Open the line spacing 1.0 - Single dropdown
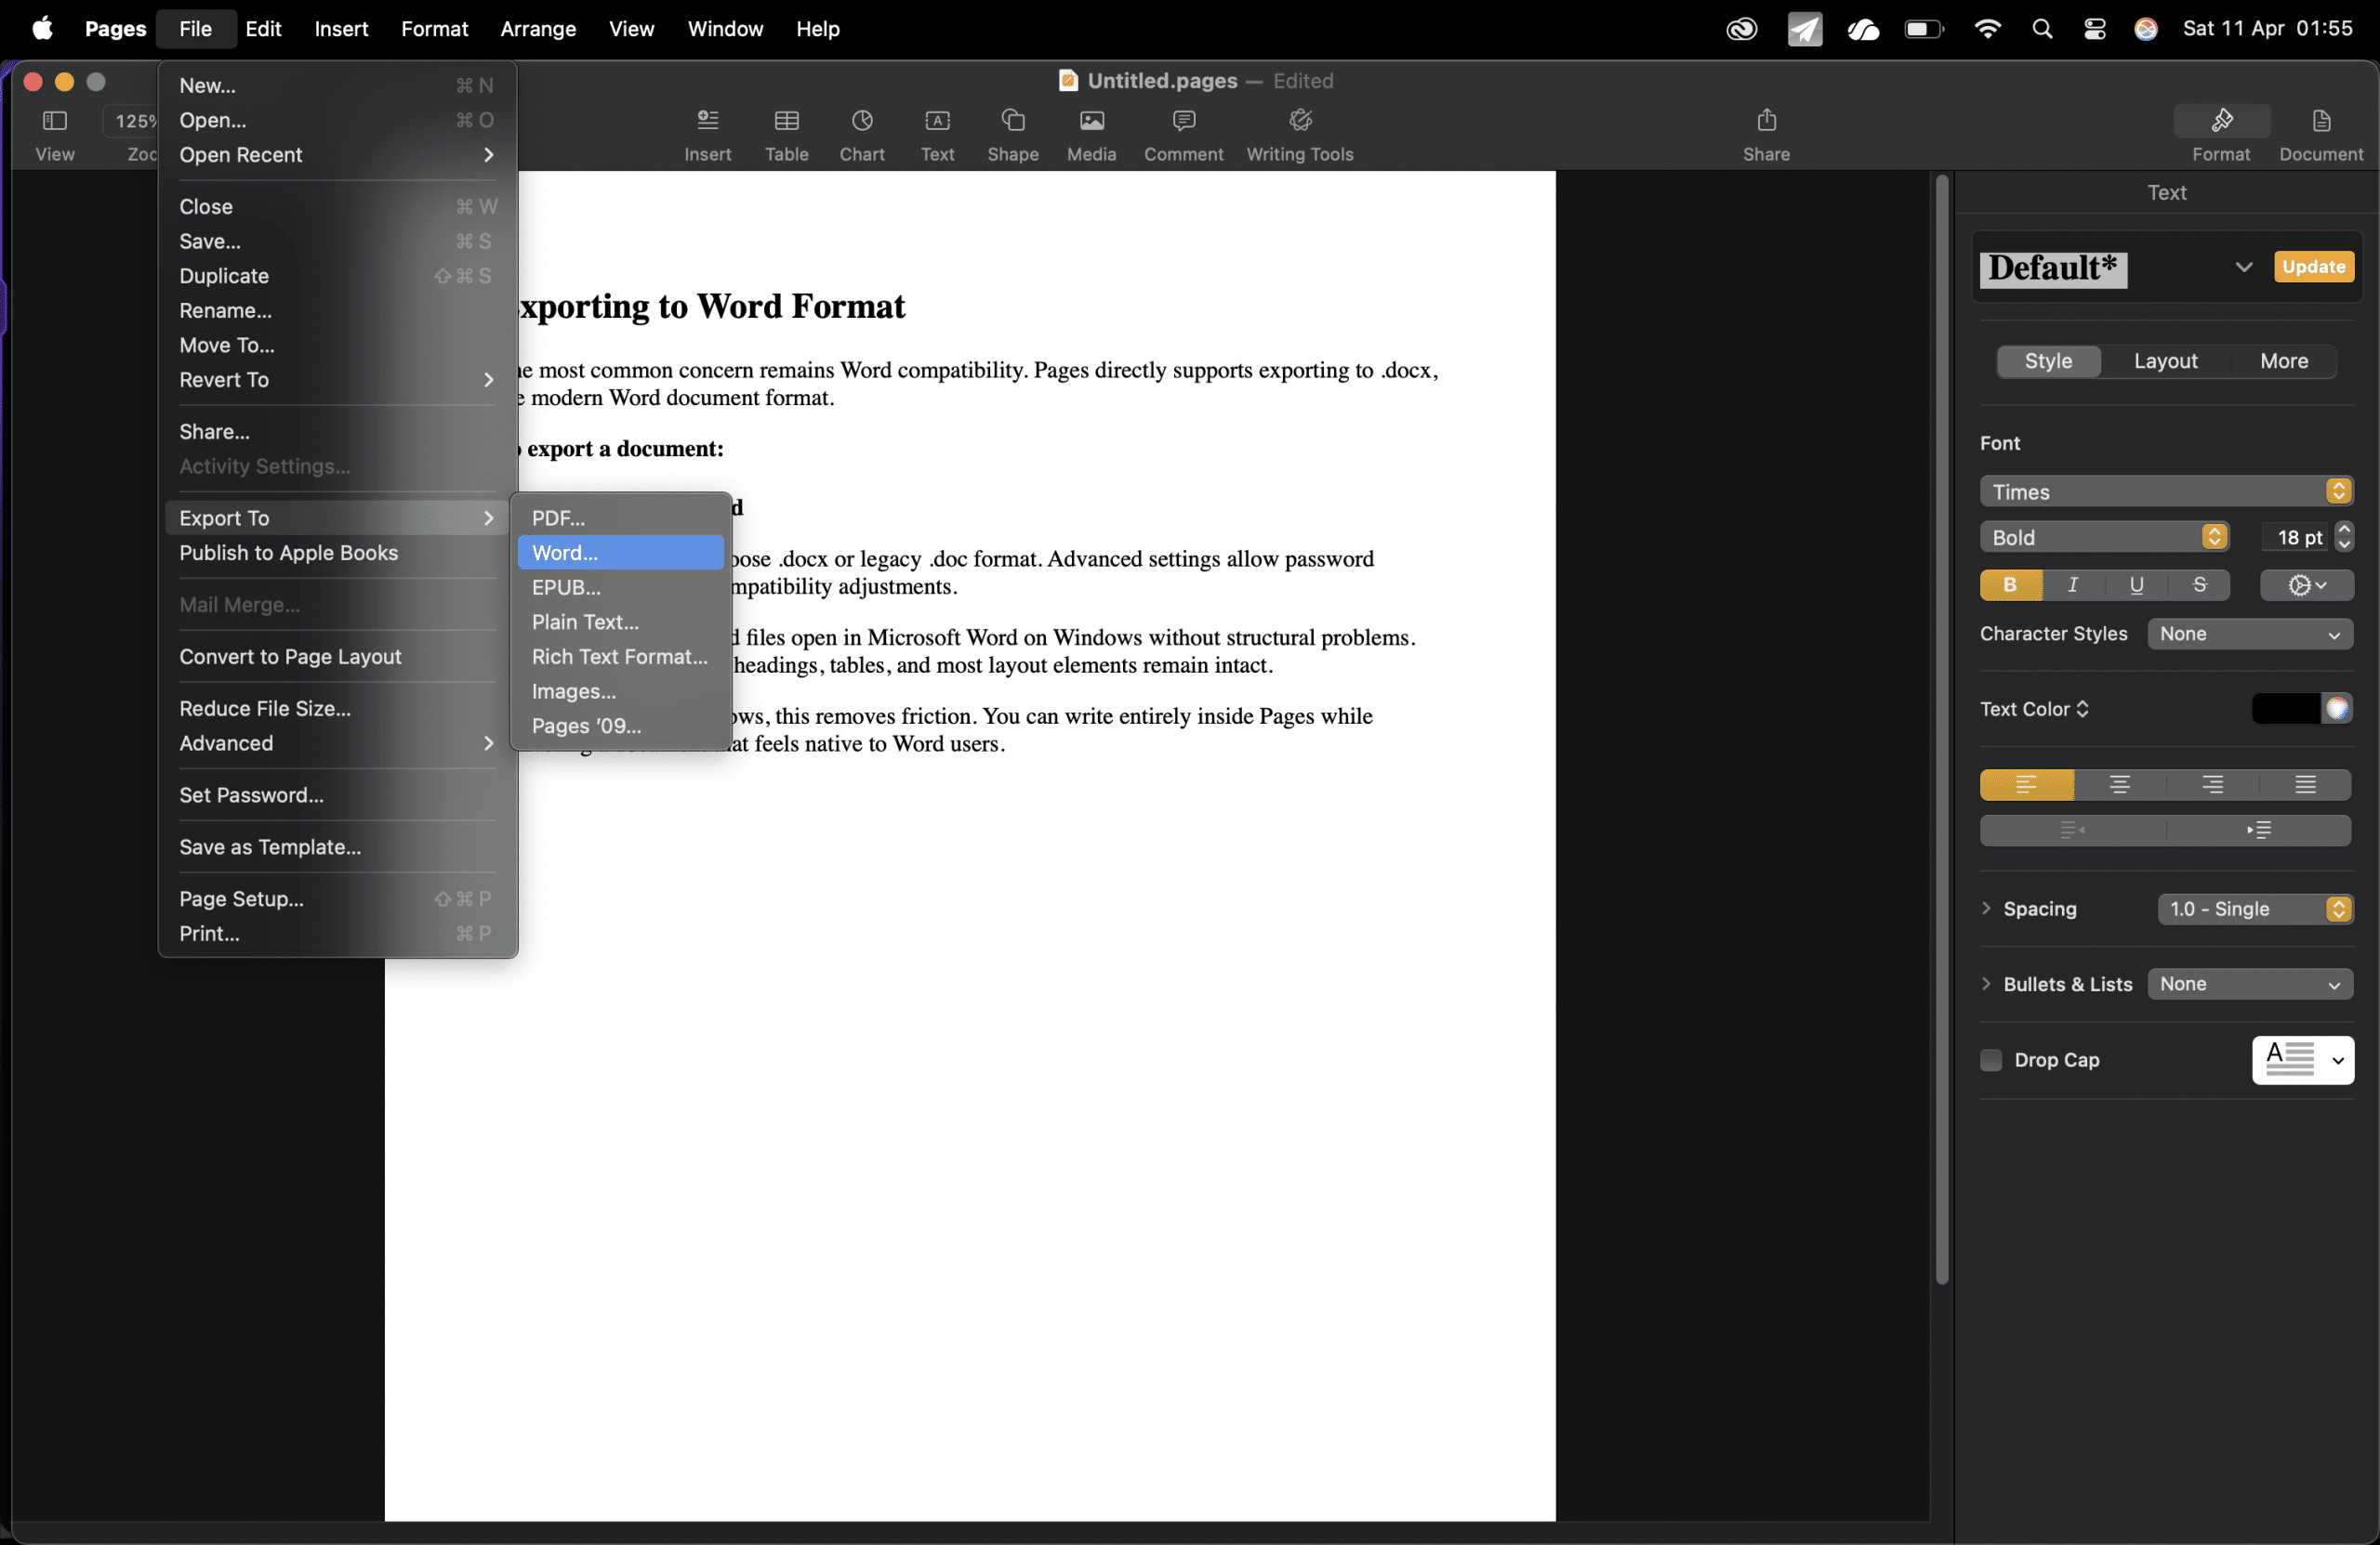Image resolution: width=2380 pixels, height=1545 pixels. pos(2255,910)
